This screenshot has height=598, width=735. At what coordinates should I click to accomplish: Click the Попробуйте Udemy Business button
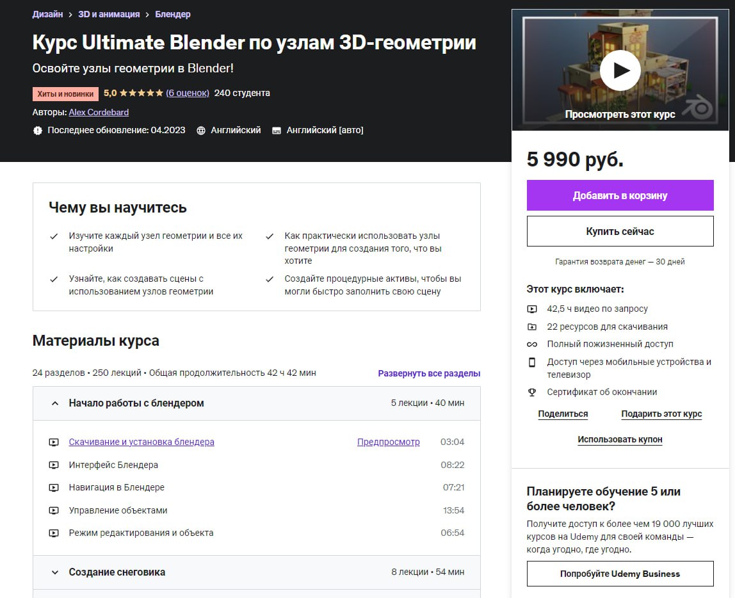pos(620,574)
